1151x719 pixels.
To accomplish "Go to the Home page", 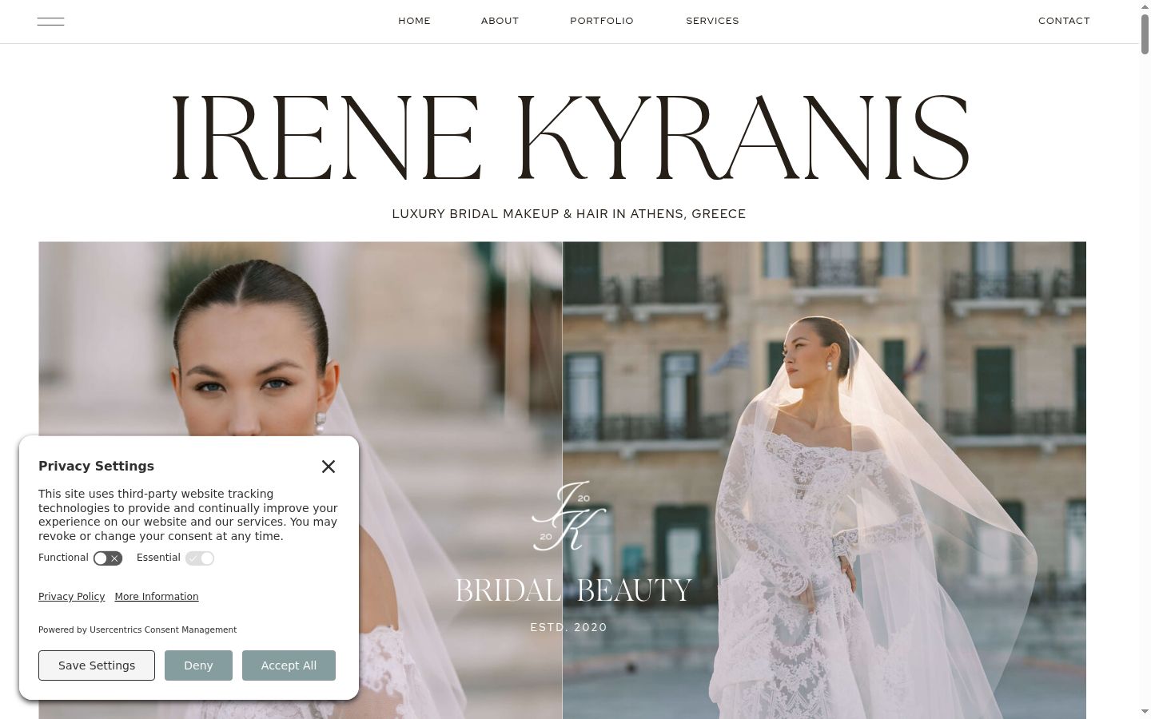I will click(414, 21).
